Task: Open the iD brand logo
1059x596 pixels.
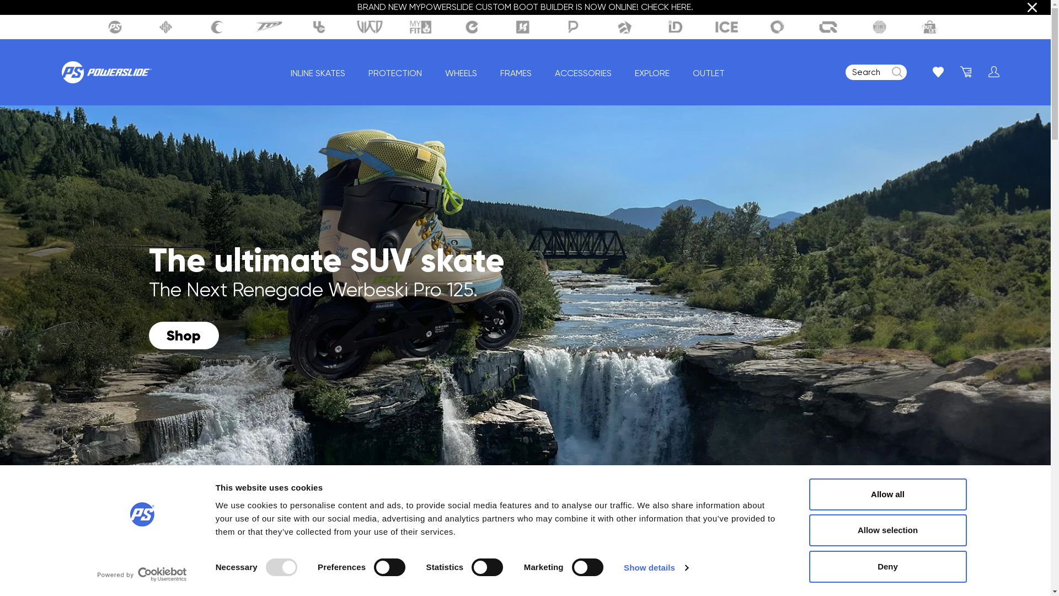Action: 675,27
